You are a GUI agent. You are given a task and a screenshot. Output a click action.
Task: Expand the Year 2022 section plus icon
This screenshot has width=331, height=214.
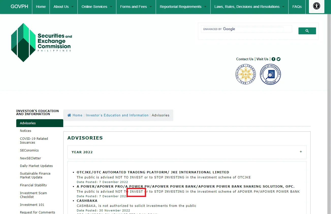[301, 152]
